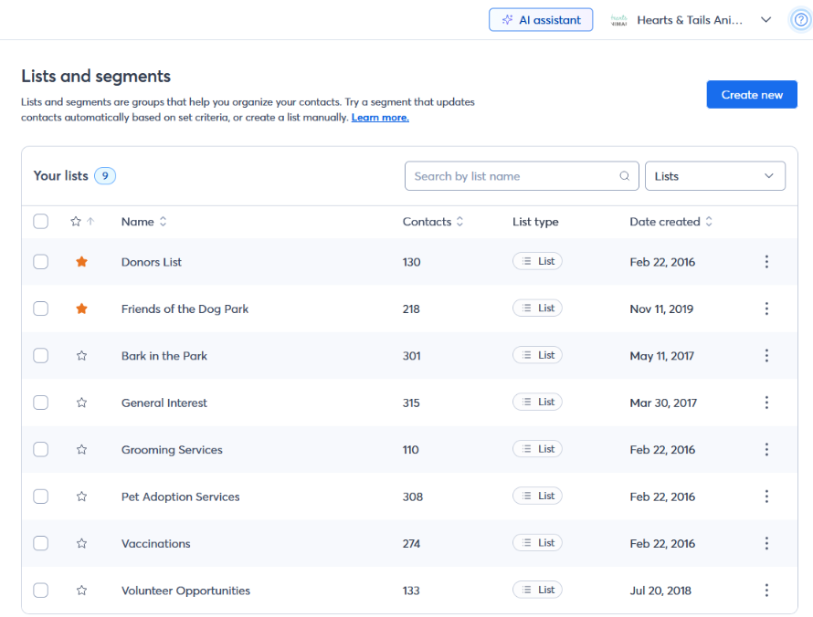
Task: Open the General Interest list
Action: [164, 403]
